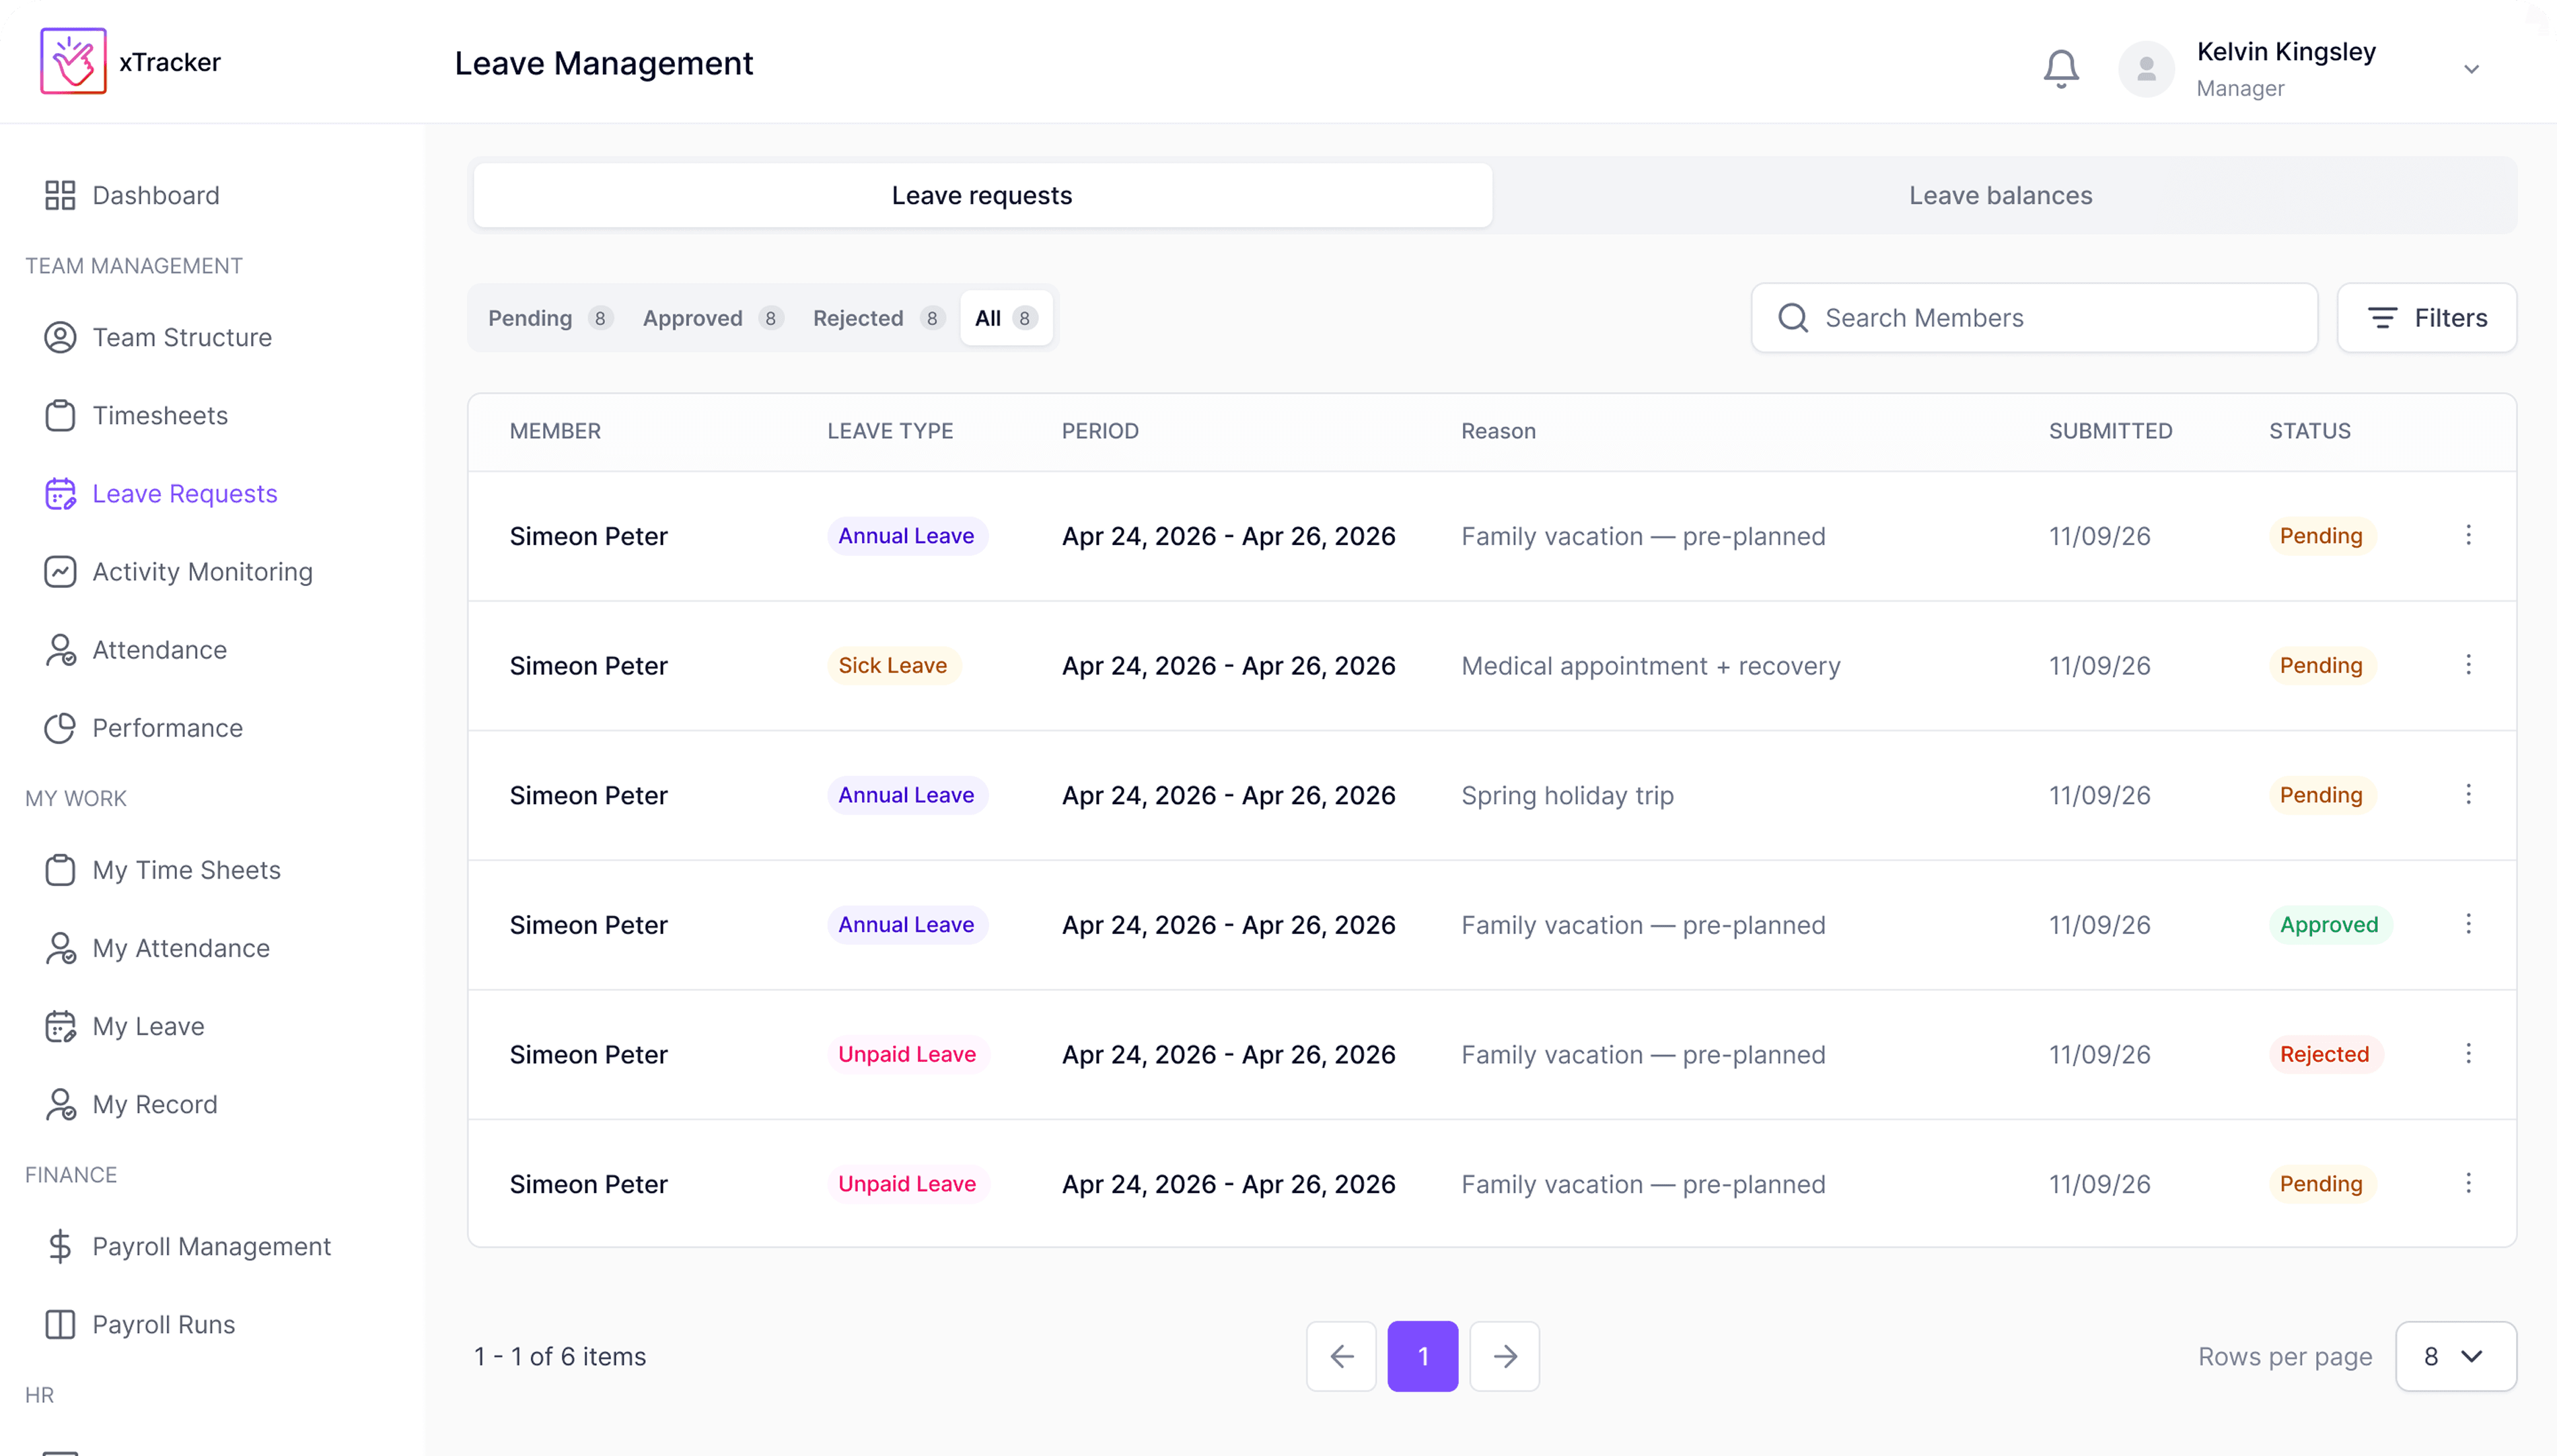This screenshot has width=2557, height=1456.
Task: Click the My Leave calendar icon
Action: coord(60,1026)
